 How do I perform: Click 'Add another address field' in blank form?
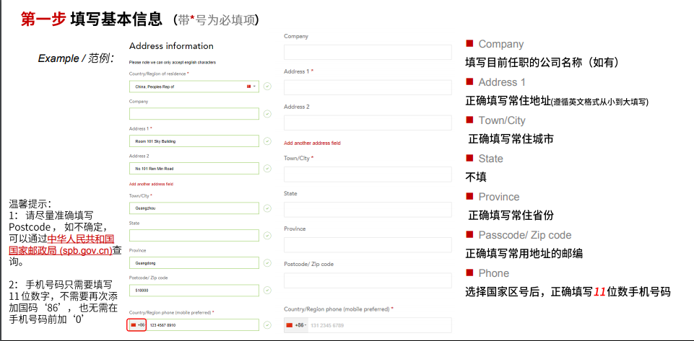pos(312,143)
